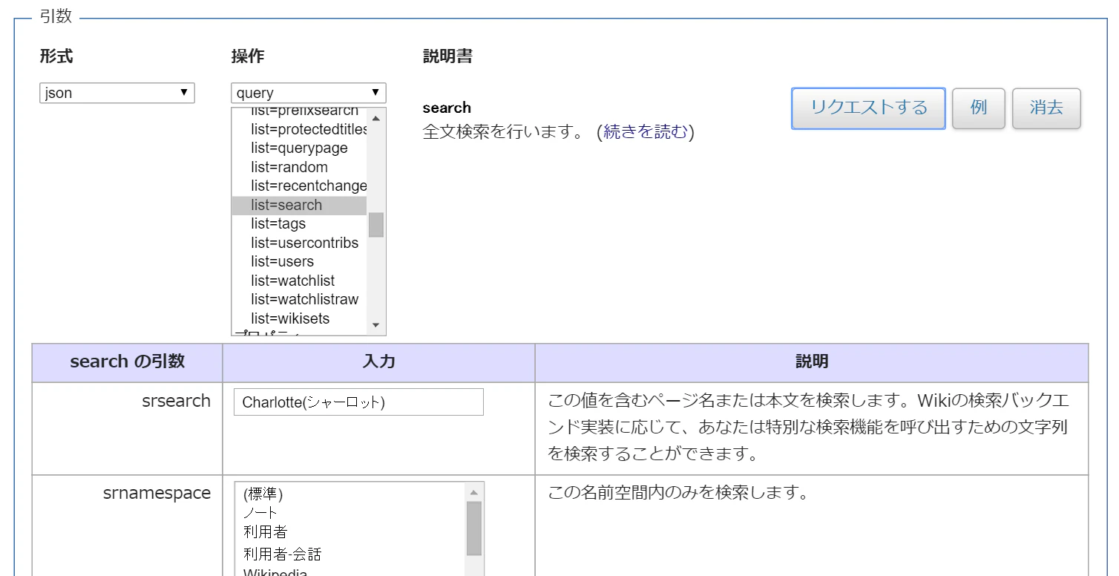This screenshot has height=576, width=1119.
Task: Click the 例 button
Action: [978, 108]
